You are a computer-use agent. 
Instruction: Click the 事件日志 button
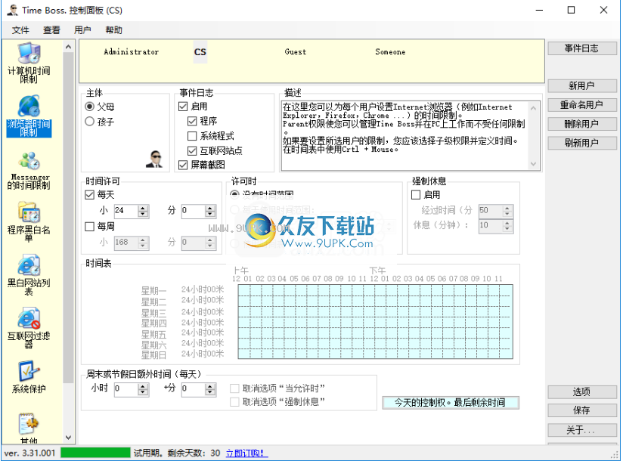click(x=582, y=48)
